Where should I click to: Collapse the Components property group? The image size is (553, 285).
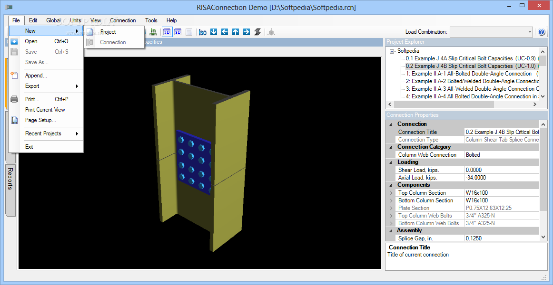pyautogui.click(x=390, y=185)
